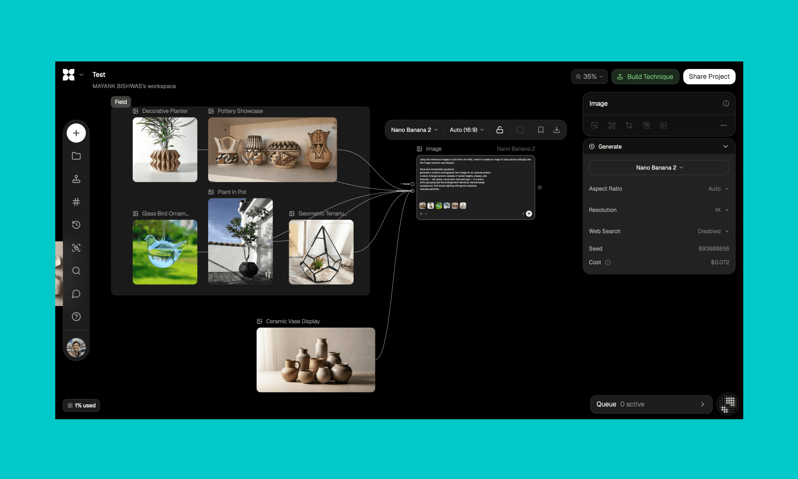798x479 pixels.
Task: Click the Build Technique button
Action: (645, 77)
